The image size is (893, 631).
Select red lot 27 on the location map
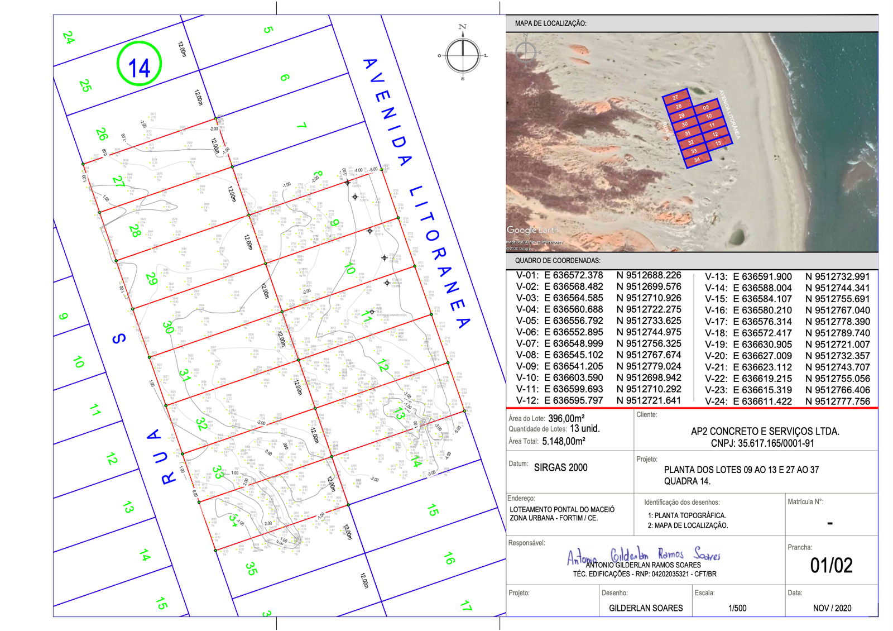[x=675, y=97]
